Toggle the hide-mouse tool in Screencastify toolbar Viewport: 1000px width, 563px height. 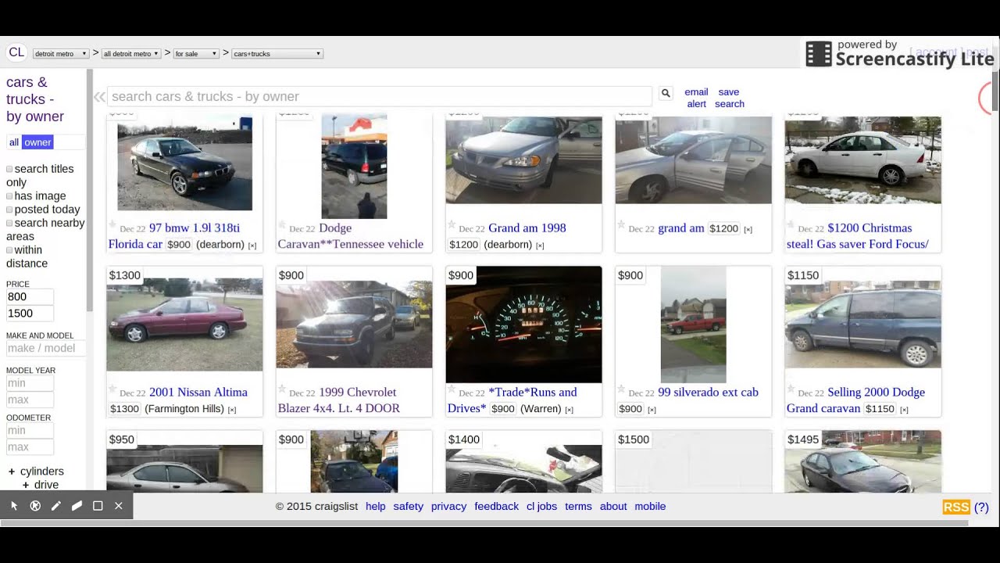point(35,506)
